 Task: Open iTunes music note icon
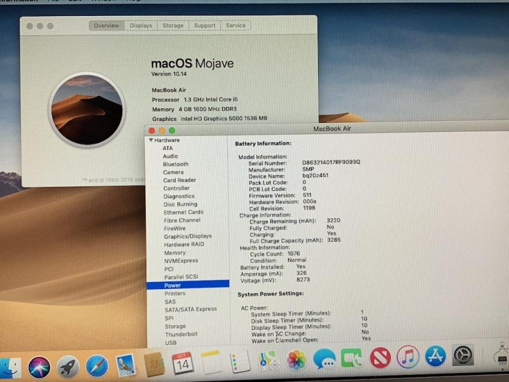pos(408,357)
